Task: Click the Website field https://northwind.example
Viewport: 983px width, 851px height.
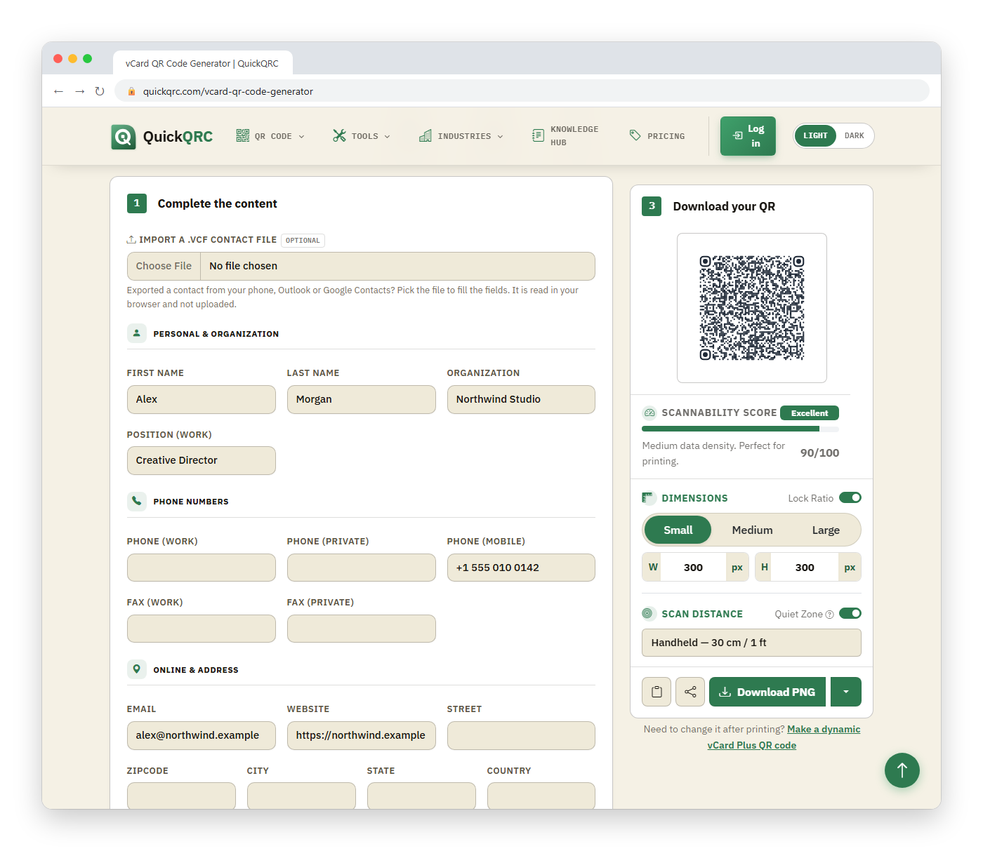Action: (x=361, y=735)
